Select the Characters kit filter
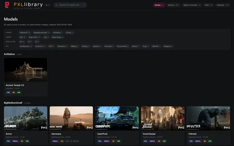The width and height of the screenshot is (234, 146). tap(62, 46)
